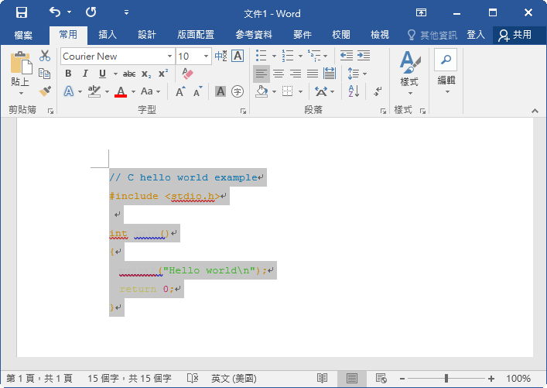This screenshot has width=547, height=388.
Task: Apply a bulleted list to selection
Action: [x=262, y=56]
